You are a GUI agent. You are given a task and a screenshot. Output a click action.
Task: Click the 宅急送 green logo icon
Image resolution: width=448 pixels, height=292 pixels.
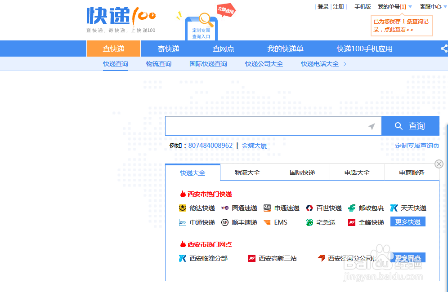pyautogui.click(x=309, y=222)
